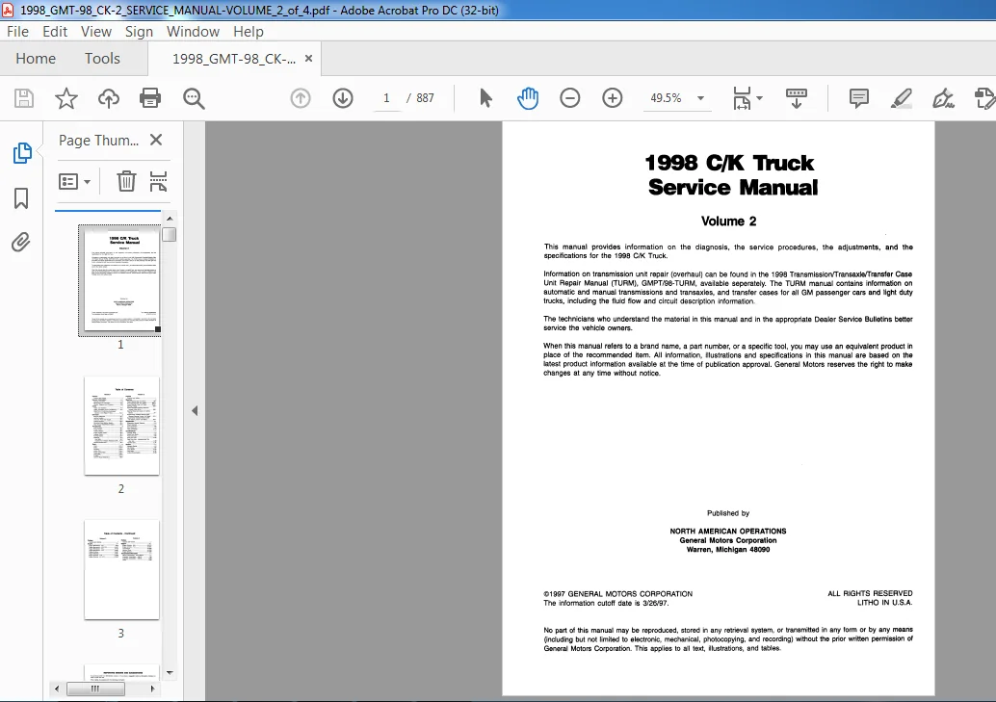Open the Help menu
The height and width of the screenshot is (702, 996).
pyautogui.click(x=248, y=31)
